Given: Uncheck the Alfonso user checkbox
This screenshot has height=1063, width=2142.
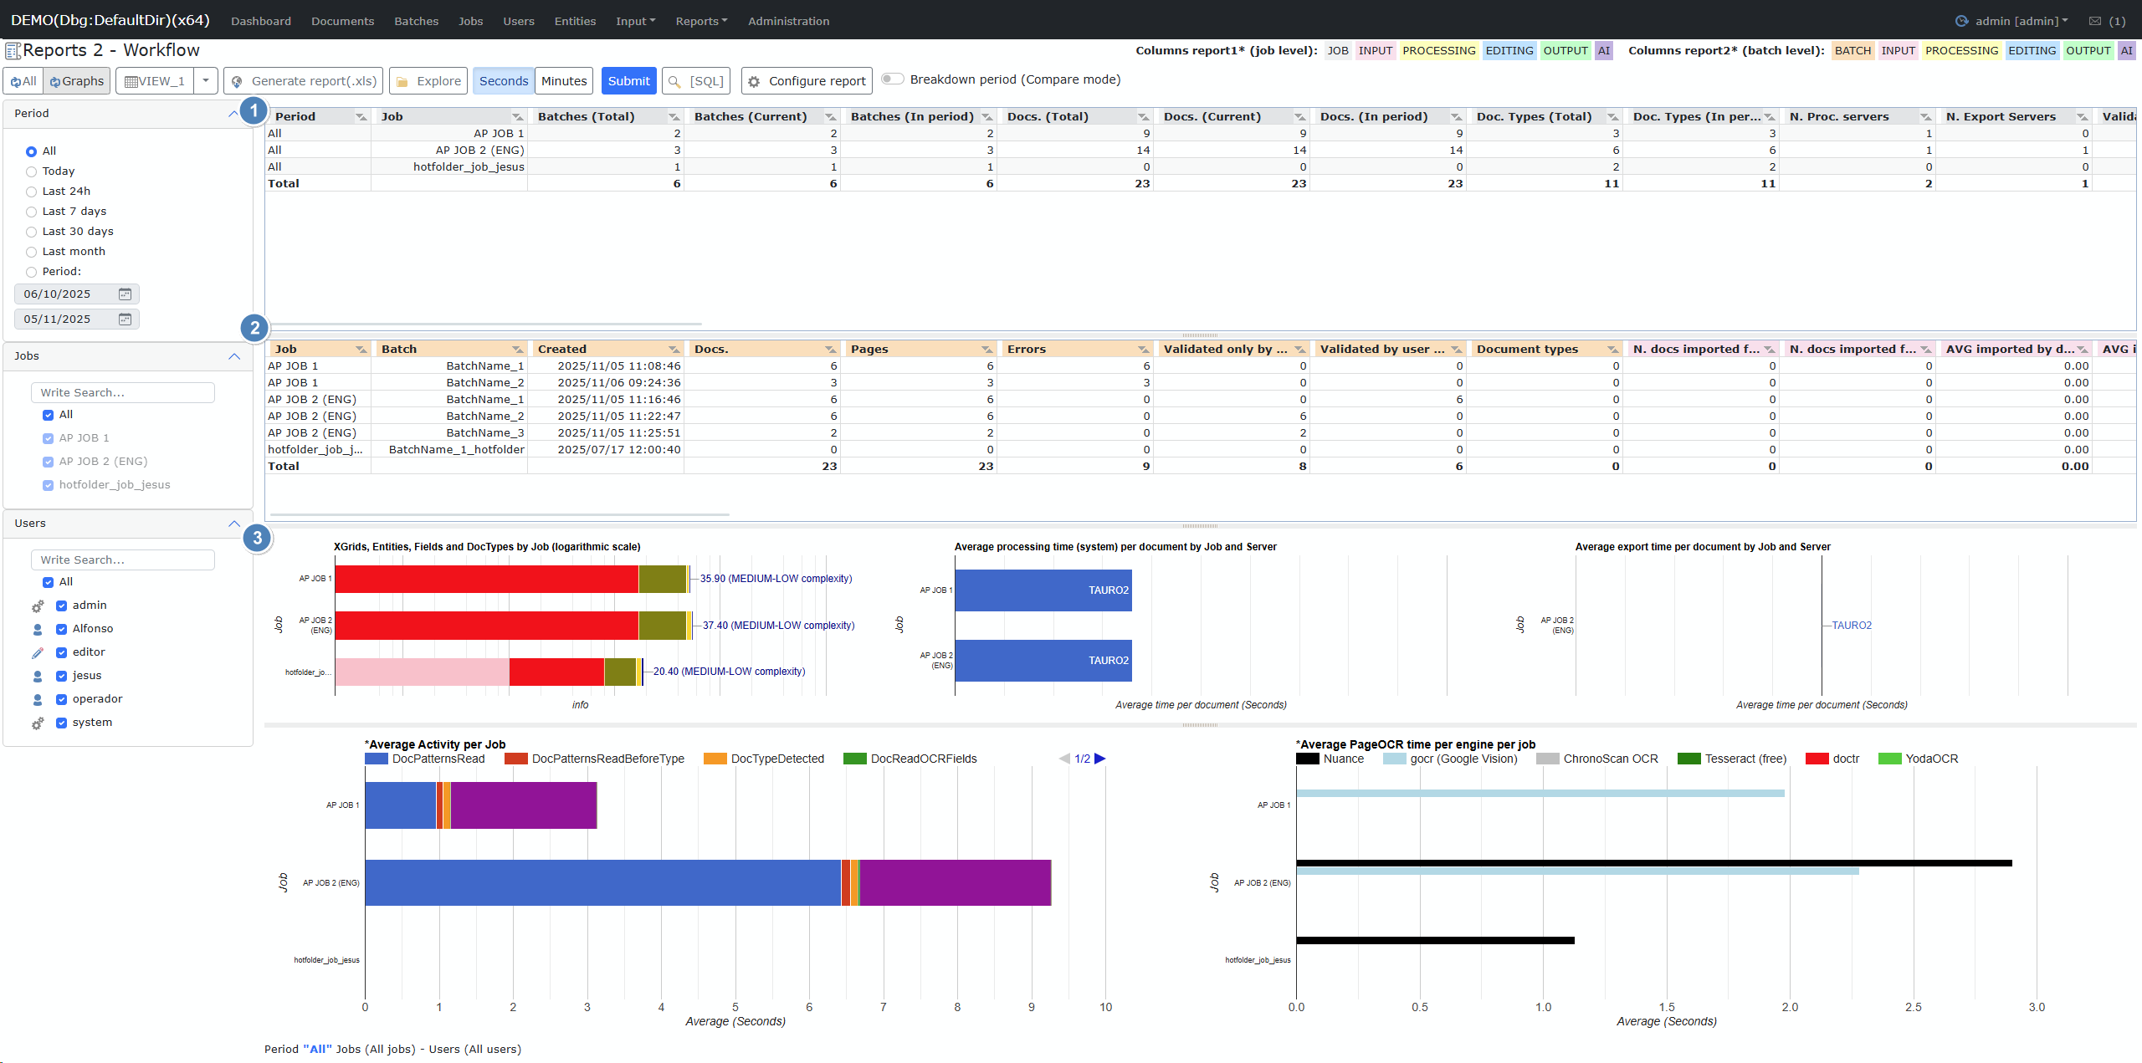Looking at the screenshot, I should [61, 629].
